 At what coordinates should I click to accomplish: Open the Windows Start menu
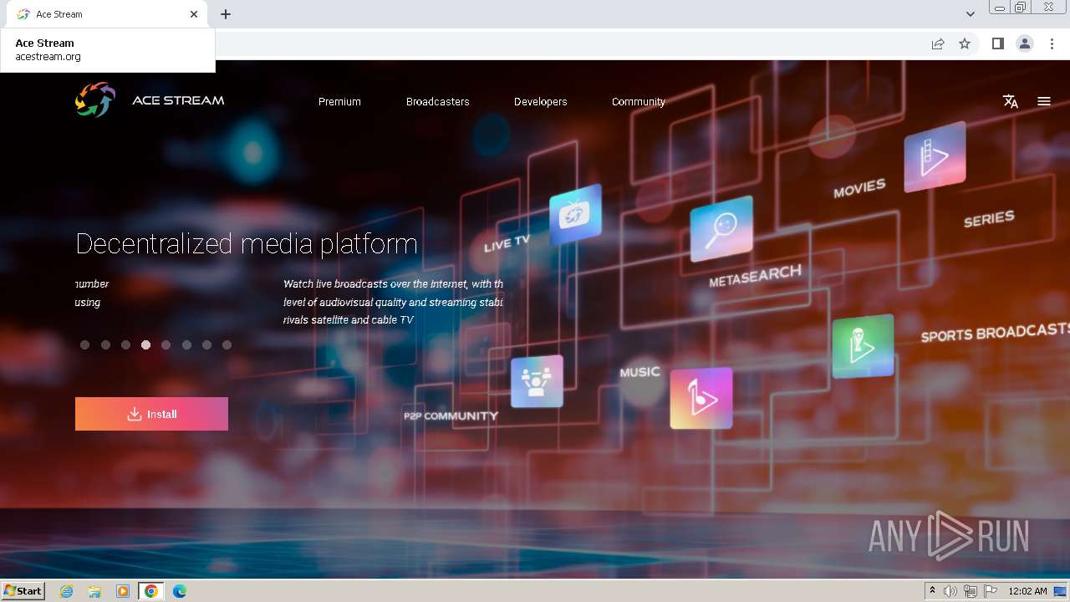[x=23, y=591]
